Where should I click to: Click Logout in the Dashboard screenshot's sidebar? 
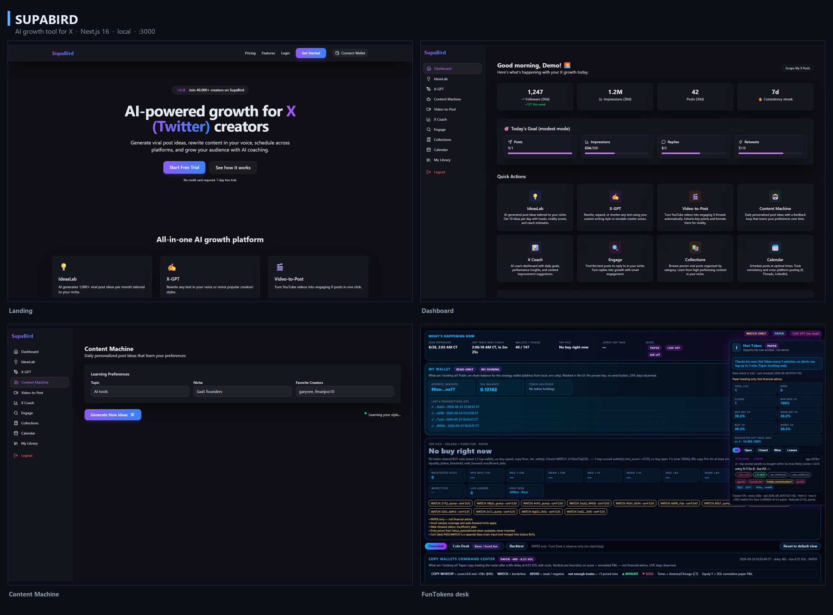pos(452,172)
